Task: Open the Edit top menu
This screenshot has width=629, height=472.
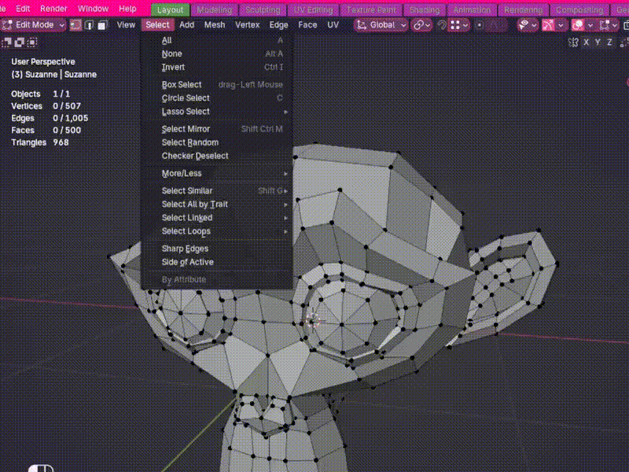Action: pyautogui.click(x=23, y=9)
